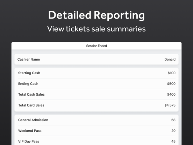Screen dimensions: 193x145
Task: Click the Detailed Reporting heading
Action: point(96,15)
